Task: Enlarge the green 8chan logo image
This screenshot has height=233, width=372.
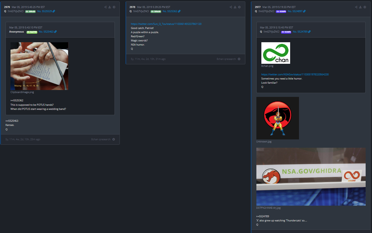Action: [276, 53]
